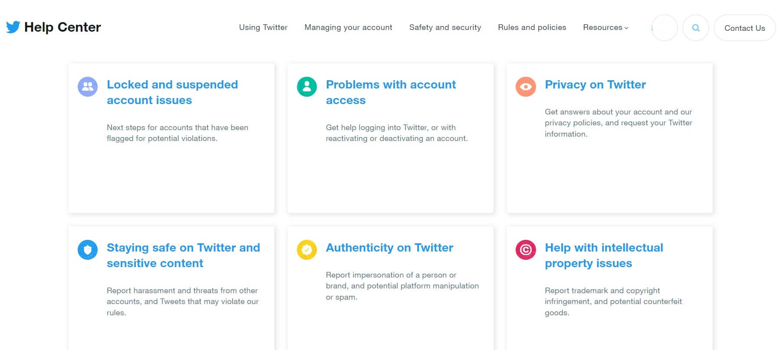The height and width of the screenshot is (350, 780).
Task: Click the green person icon for account access
Action: pos(307,87)
